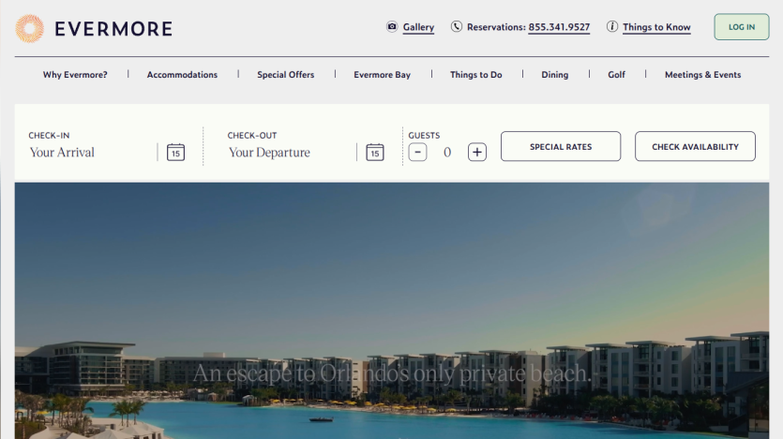Click the EVERMORE wordmark text

point(113,29)
